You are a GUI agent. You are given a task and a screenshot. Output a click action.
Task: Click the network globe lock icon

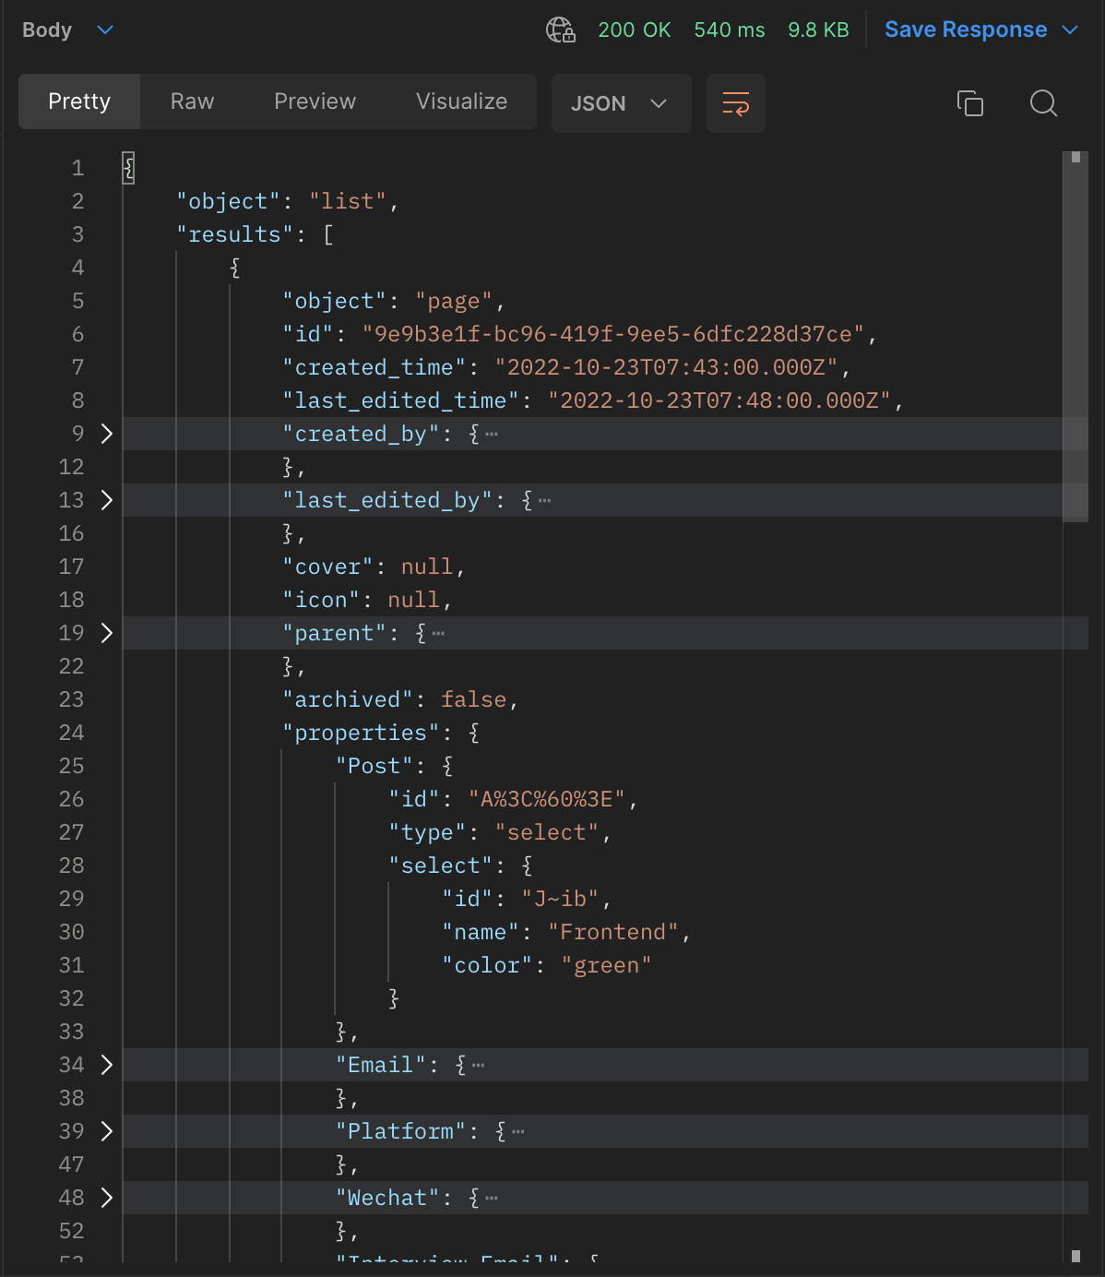(x=560, y=30)
